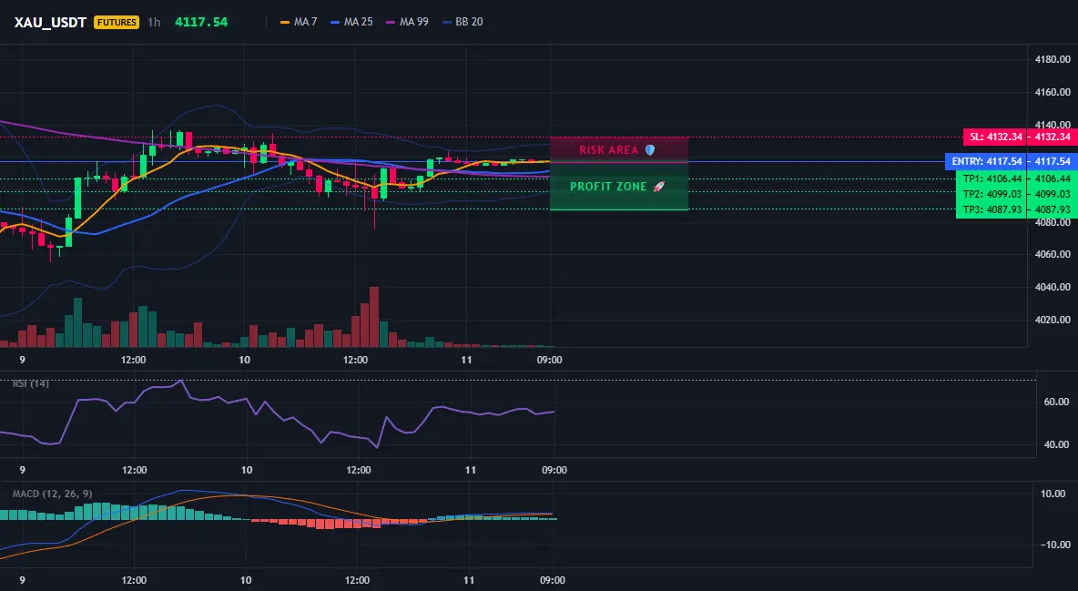1078x591 pixels.
Task: Click the 4040.00 price axis label
Action: pos(1053,287)
